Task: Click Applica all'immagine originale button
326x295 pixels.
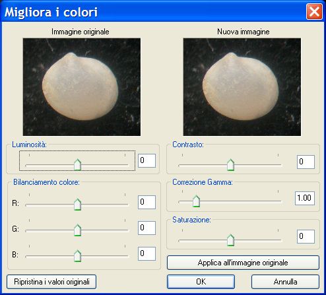Action: click(x=243, y=263)
